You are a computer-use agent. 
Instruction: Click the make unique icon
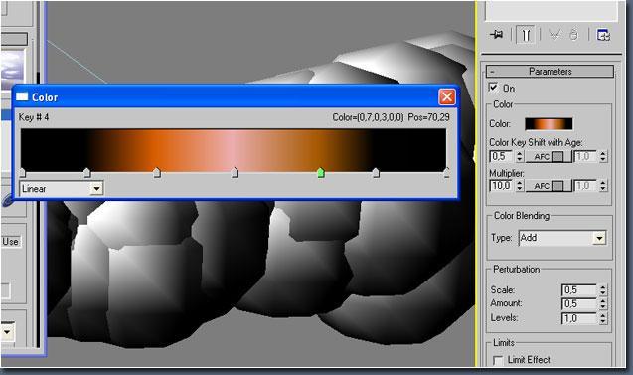click(x=555, y=35)
